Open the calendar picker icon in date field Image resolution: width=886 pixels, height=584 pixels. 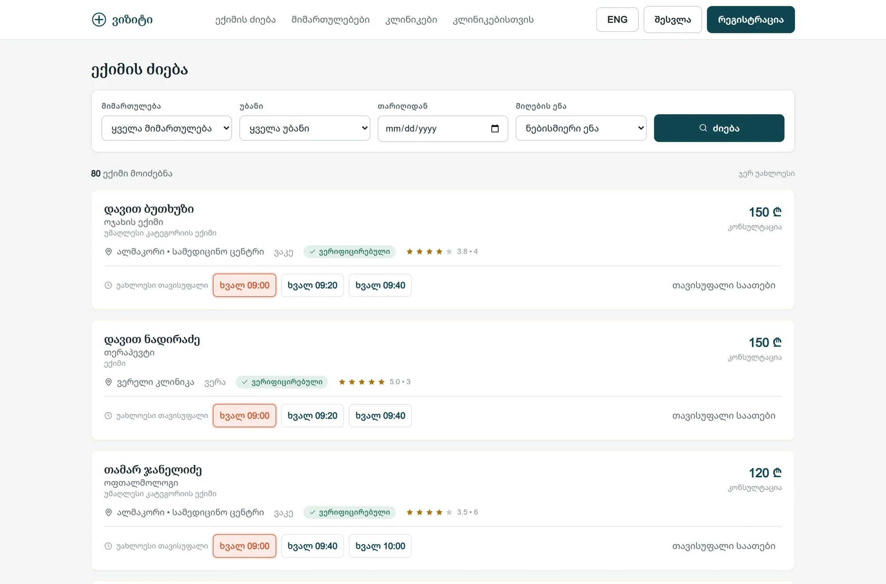[x=495, y=128]
